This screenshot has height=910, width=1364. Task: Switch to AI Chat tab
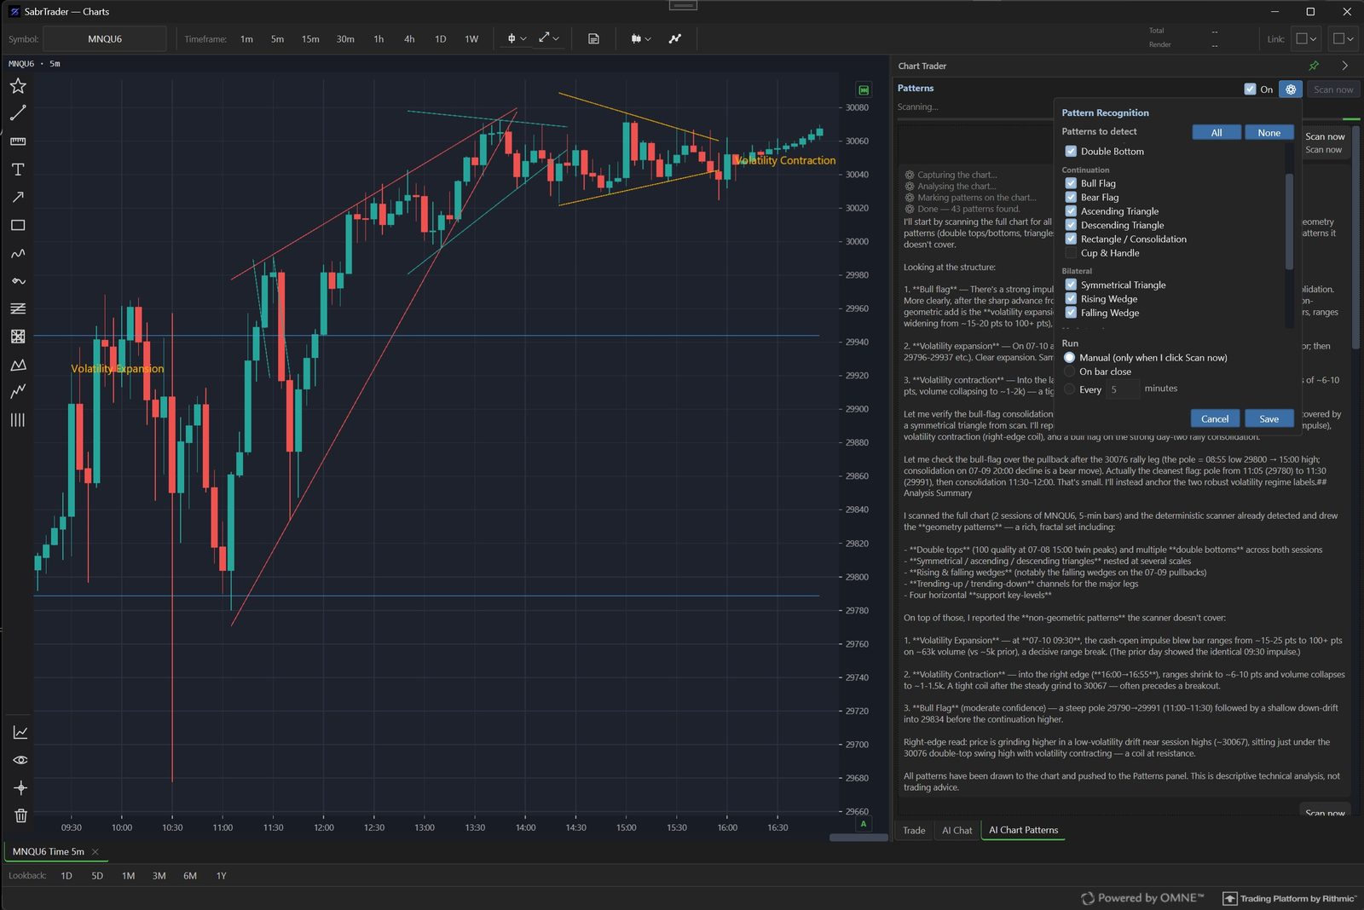point(957,830)
